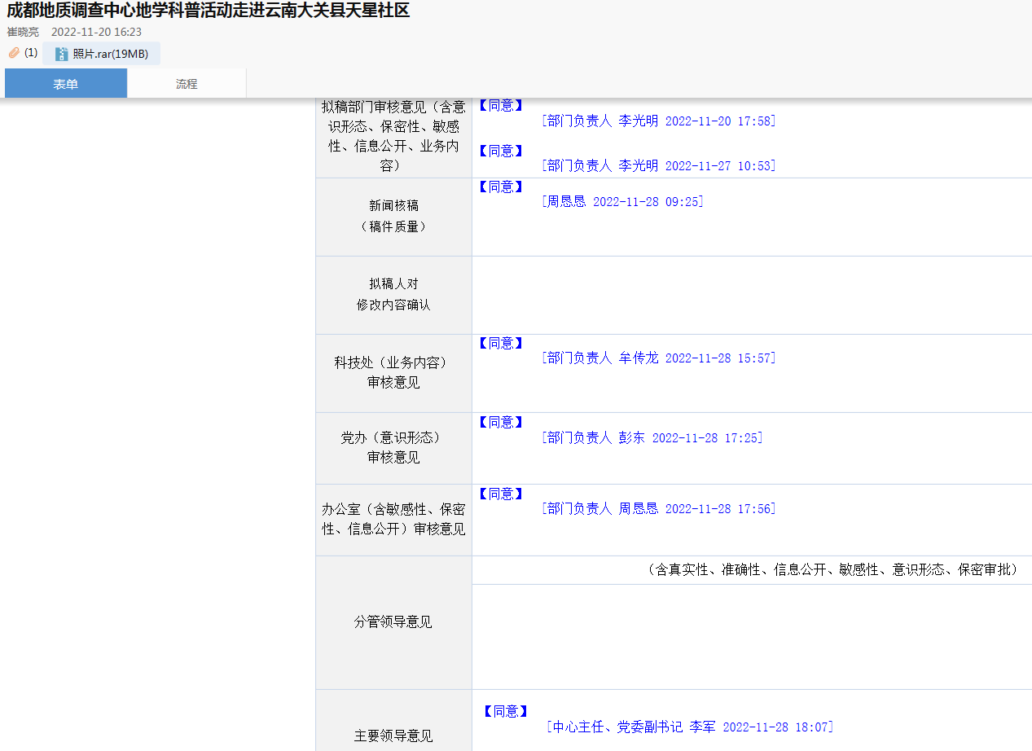Click the 主要领导意见 row label

coord(393,736)
